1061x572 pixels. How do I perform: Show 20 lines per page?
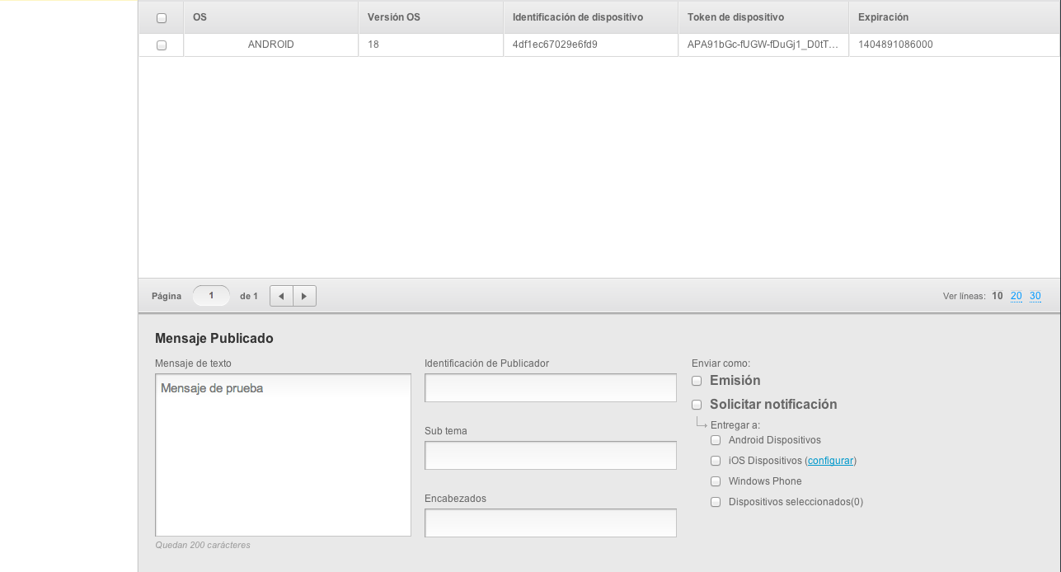[x=1016, y=296]
